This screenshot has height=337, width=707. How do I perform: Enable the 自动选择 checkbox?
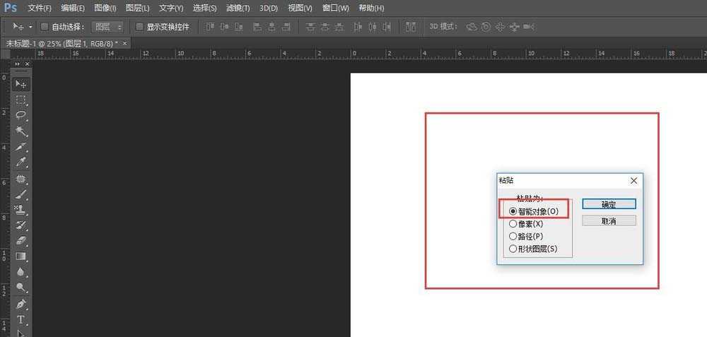[x=45, y=27]
